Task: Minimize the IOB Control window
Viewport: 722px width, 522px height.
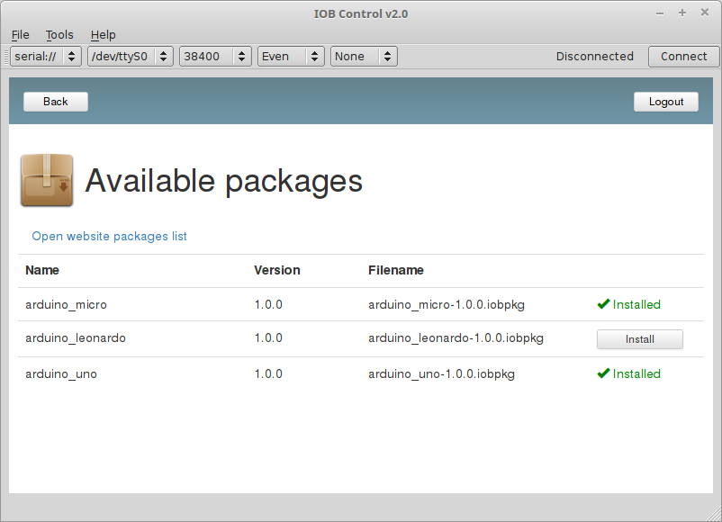Action: coord(660,13)
